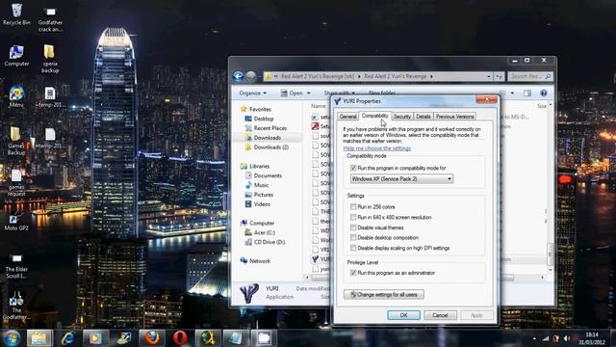Launch Opera from the taskbar
The image size is (616, 347).
pos(180,338)
